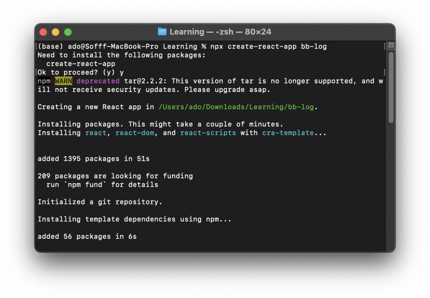Click the window title "Learning — -zsh — 80×24"
The image size is (430, 298).
[220, 32]
